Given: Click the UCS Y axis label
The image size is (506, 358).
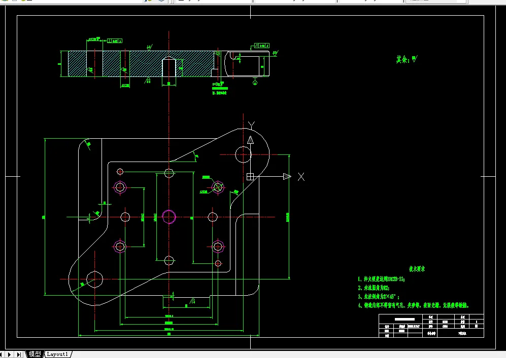Looking at the screenshot, I should pos(251,125).
